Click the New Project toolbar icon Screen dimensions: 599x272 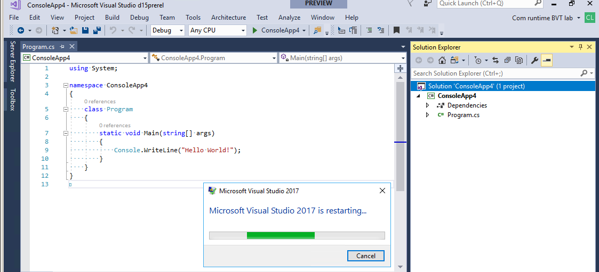55,30
